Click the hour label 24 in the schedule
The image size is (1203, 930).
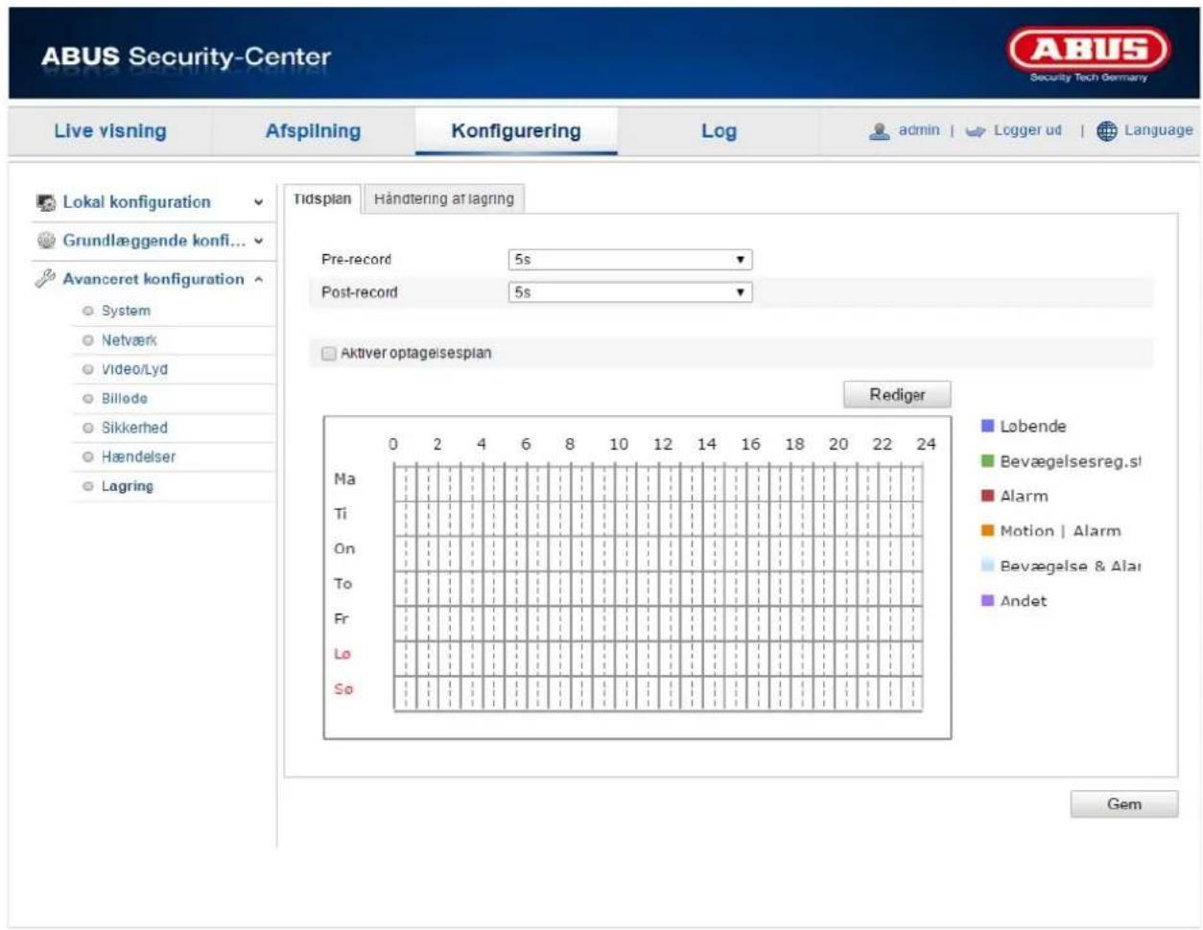(926, 444)
